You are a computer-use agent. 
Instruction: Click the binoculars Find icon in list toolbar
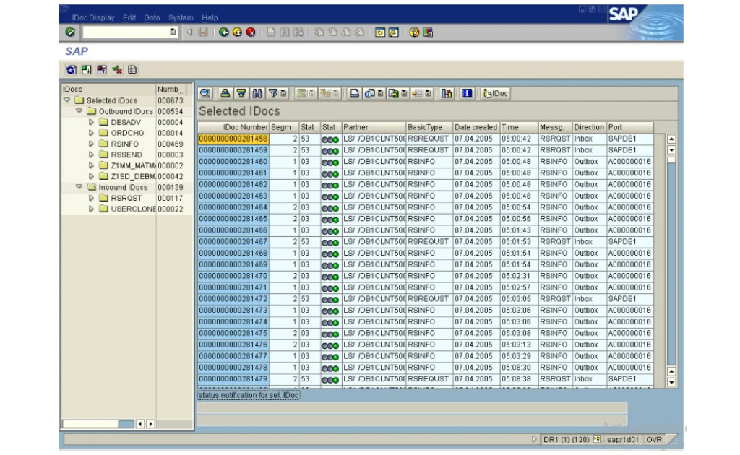tap(257, 93)
